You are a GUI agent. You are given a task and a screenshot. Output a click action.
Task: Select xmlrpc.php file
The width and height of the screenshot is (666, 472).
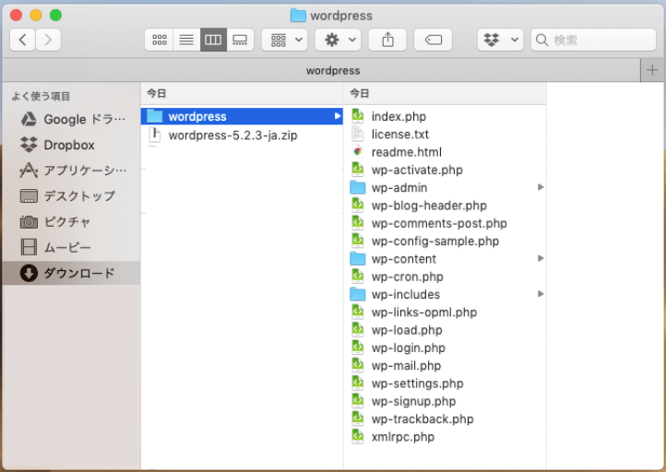[x=445, y=437]
